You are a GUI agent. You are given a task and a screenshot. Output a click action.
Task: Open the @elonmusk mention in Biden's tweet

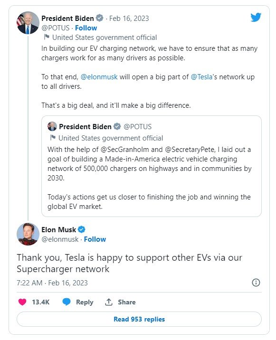tap(99, 77)
